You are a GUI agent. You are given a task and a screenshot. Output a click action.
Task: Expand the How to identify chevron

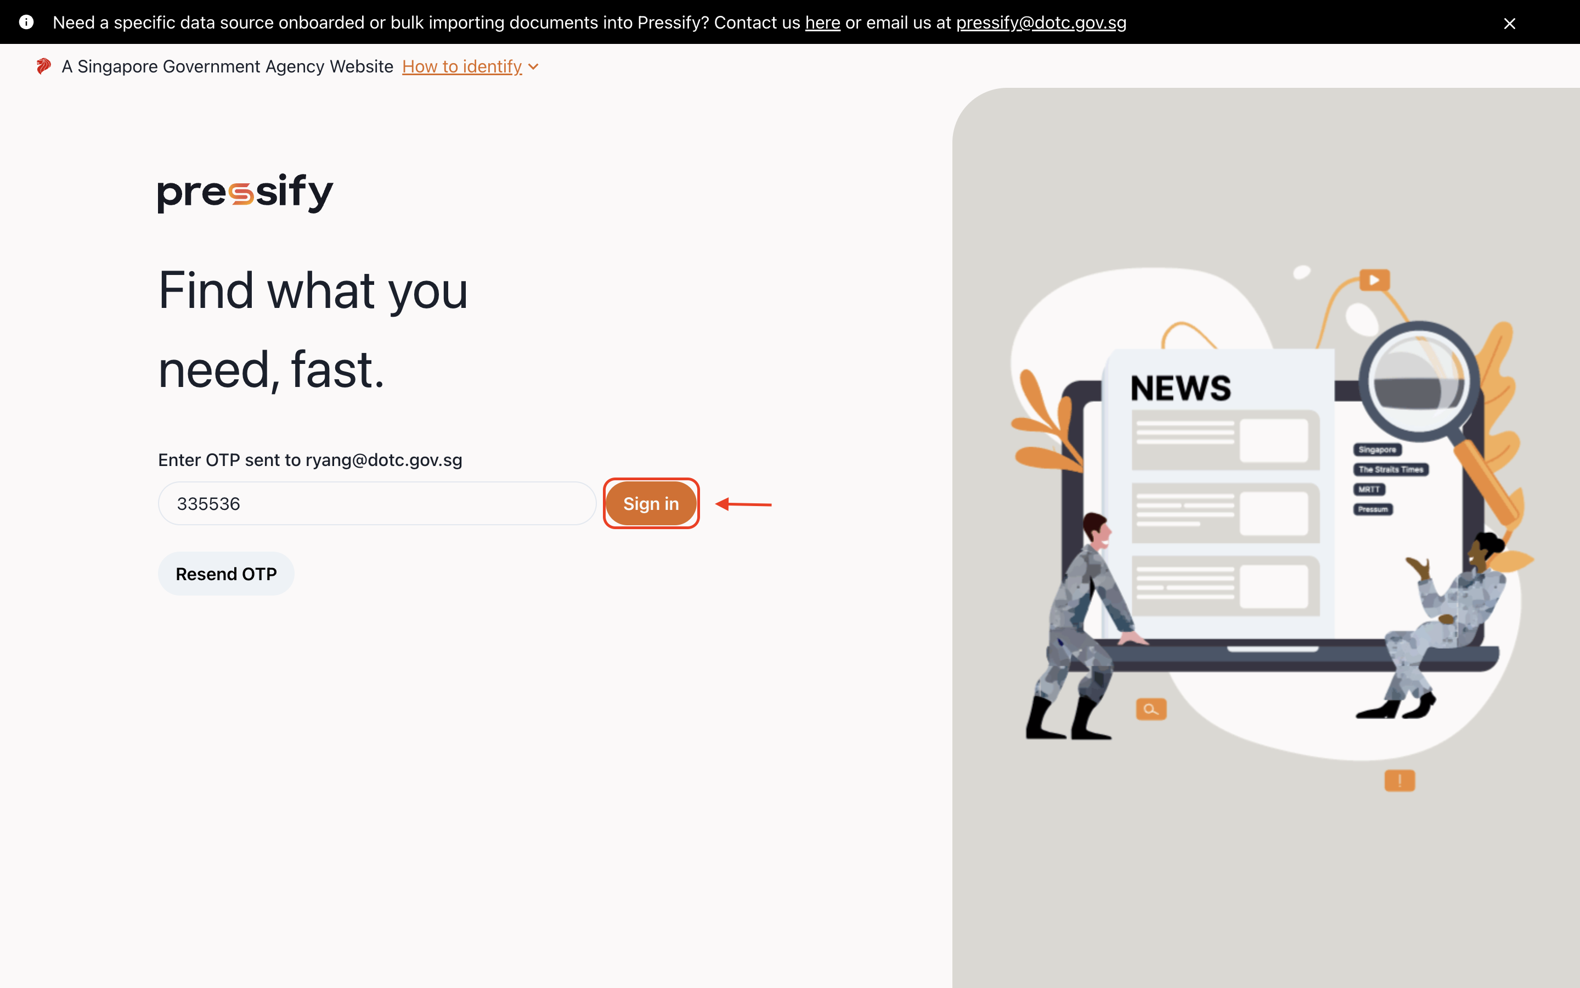tap(533, 66)
